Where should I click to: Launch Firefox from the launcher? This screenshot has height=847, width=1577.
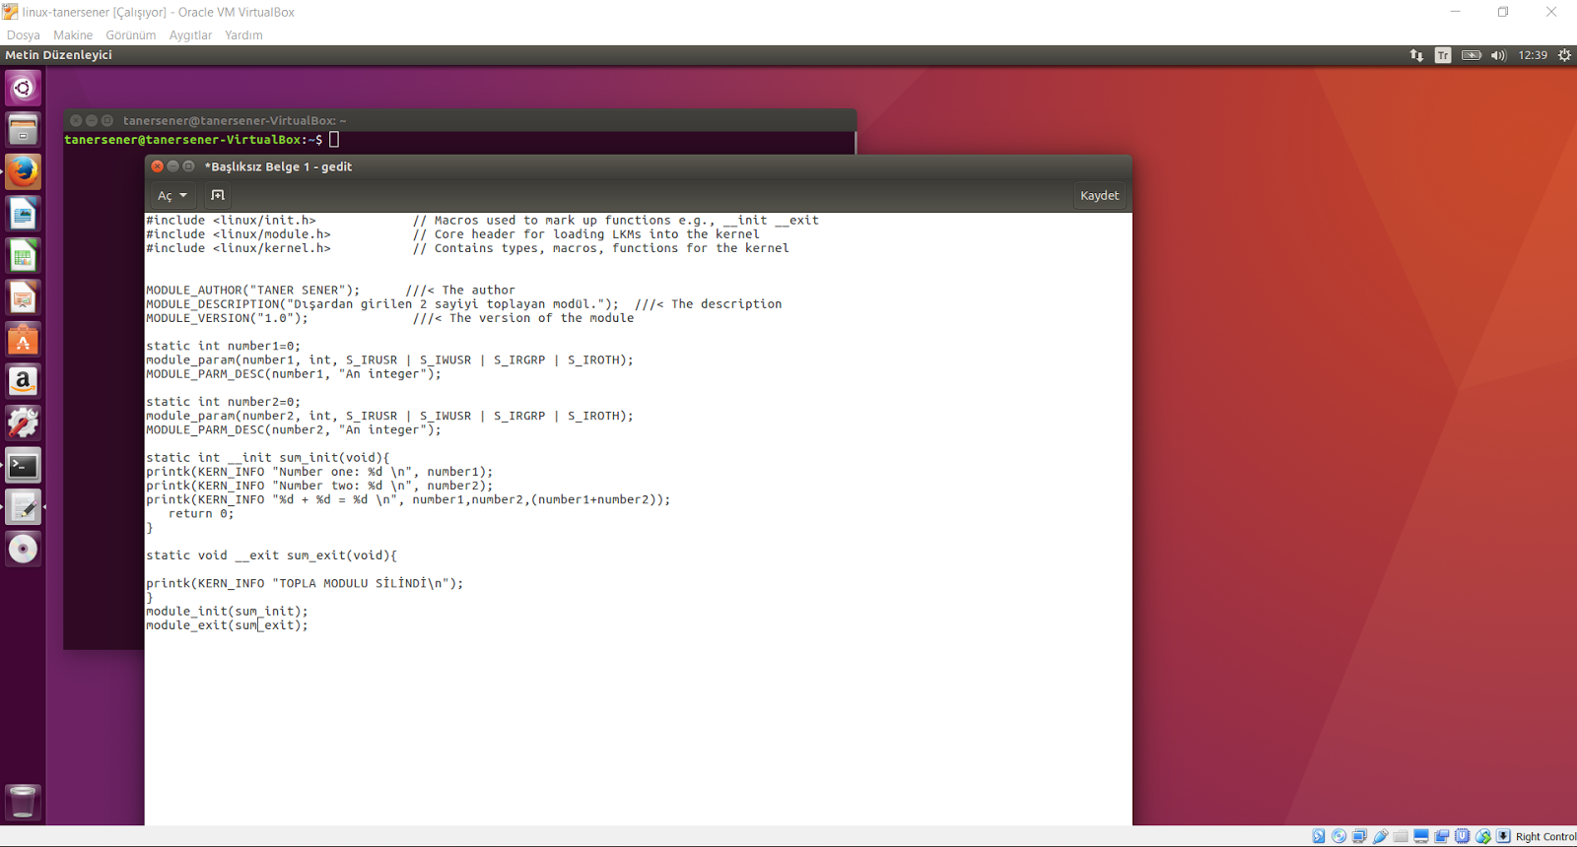[x=23, y=171]
